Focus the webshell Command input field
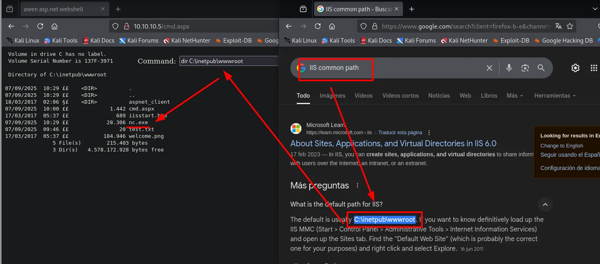600x264 pixels. [229, 61]
